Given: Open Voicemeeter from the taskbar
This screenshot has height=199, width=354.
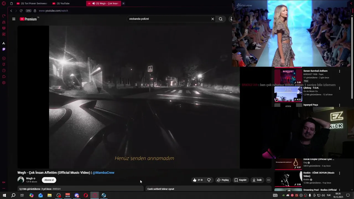Looking at the screenshot, I should tap(68, 195).
